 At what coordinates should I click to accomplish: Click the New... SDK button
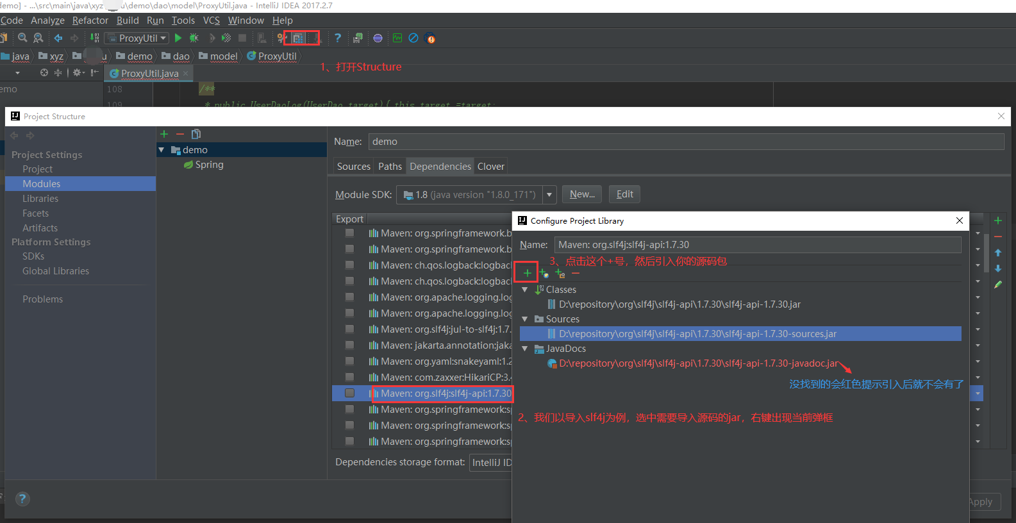pyautogui.click(x=582, y=194)
